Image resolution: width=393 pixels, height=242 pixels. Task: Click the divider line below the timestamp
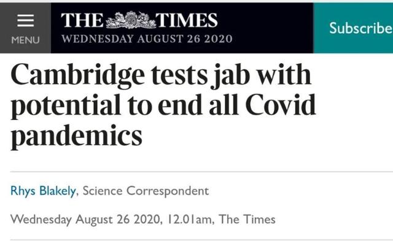click(x=201, y=240)
